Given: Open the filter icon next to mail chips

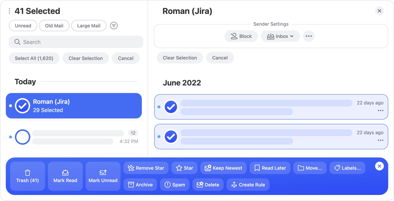Looking at the screenshot, I should [114, 25].
